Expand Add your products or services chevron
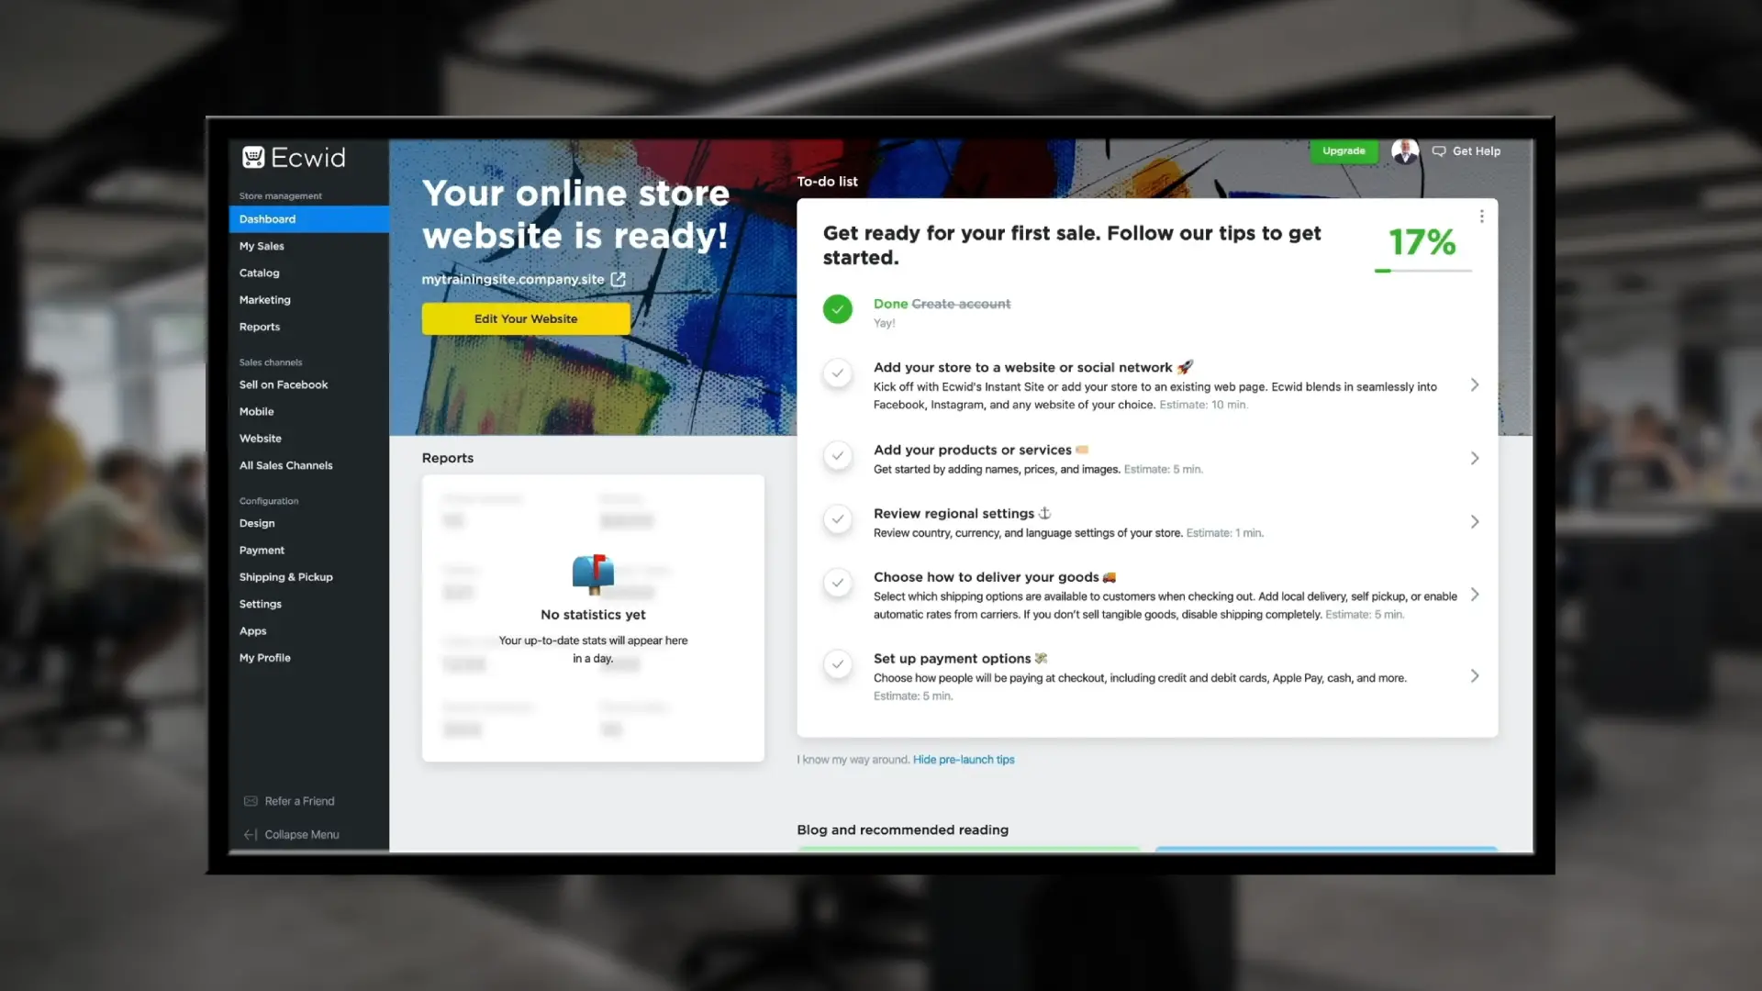Image resolution: width=1762 pixels, height=991 pixels. click(1475, 458)
